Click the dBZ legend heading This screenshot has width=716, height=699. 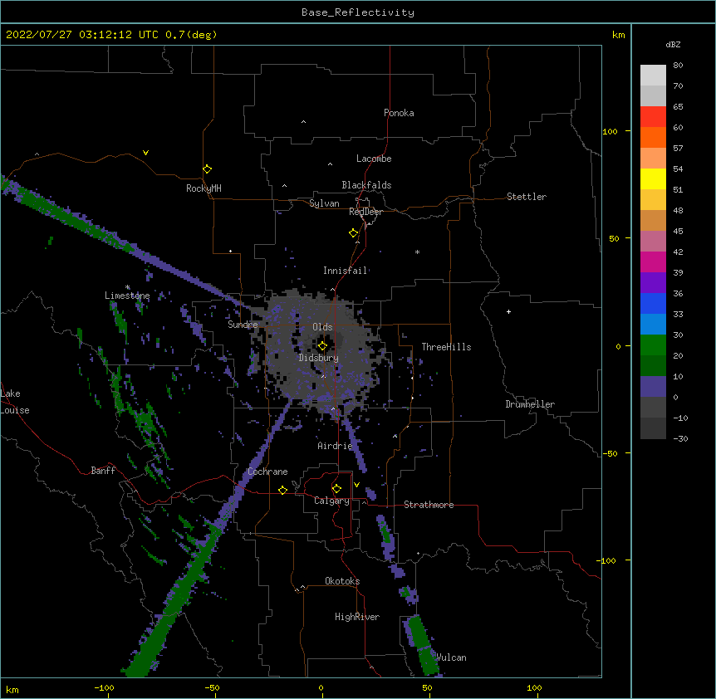point(673,44)
